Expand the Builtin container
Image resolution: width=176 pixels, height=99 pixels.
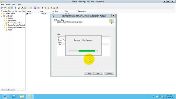[x=4, y=18]
